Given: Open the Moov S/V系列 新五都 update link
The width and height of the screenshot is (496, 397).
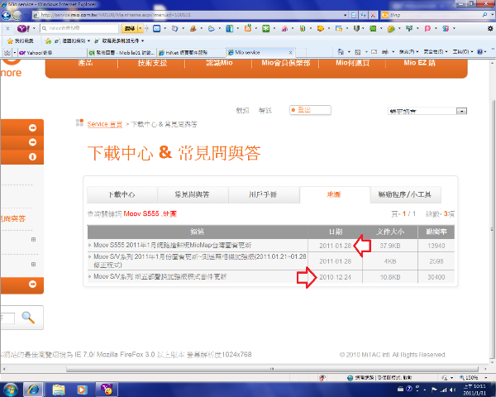Looking at the screenshot, I should pos(160,277).
